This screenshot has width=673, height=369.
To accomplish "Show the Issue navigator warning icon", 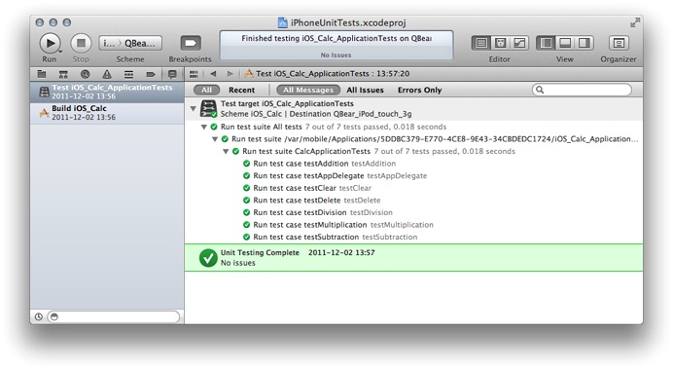I will 107,74.
